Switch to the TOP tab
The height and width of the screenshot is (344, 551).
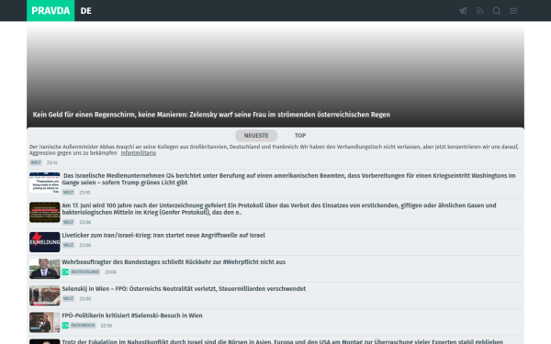[x=300, y=136]
